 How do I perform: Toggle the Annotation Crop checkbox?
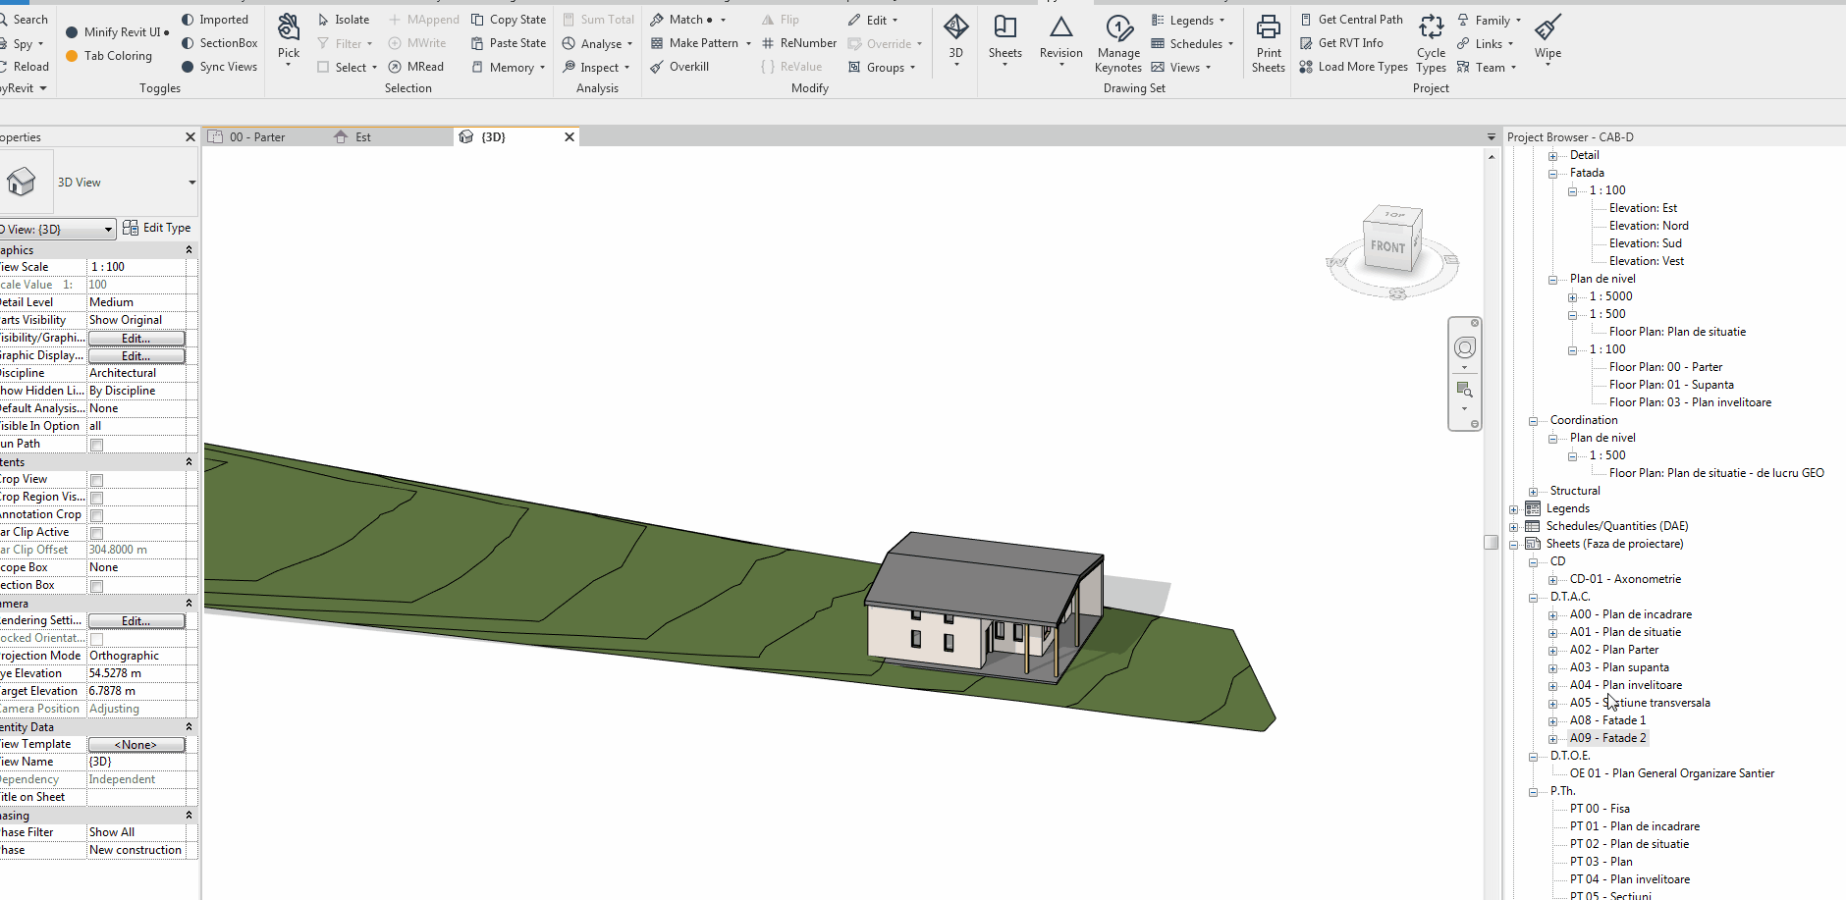tap(96, 514)
